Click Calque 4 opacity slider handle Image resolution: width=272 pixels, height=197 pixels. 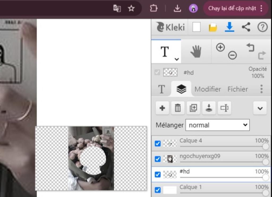point(266,147)
